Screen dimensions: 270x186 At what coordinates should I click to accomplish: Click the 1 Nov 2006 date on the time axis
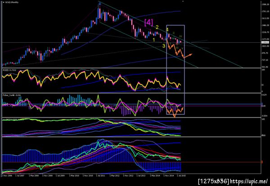[7, 176]
